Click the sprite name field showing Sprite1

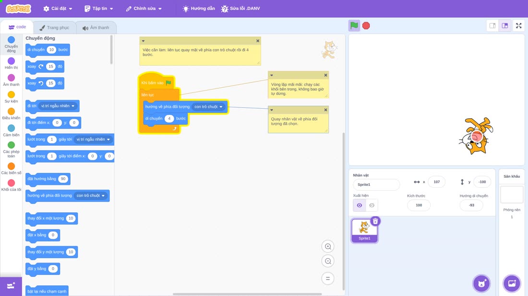376,184
